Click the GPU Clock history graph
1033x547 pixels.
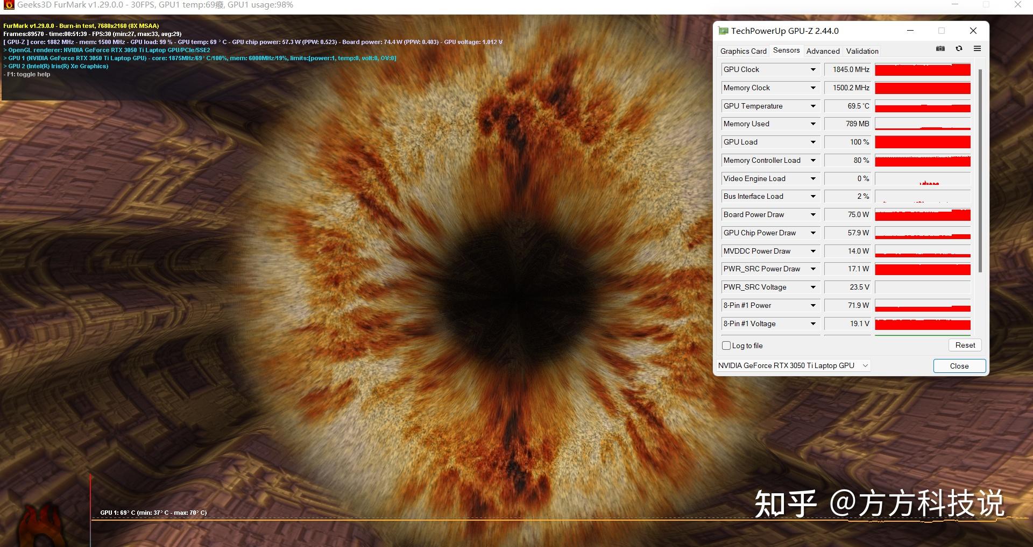[923, 70]
